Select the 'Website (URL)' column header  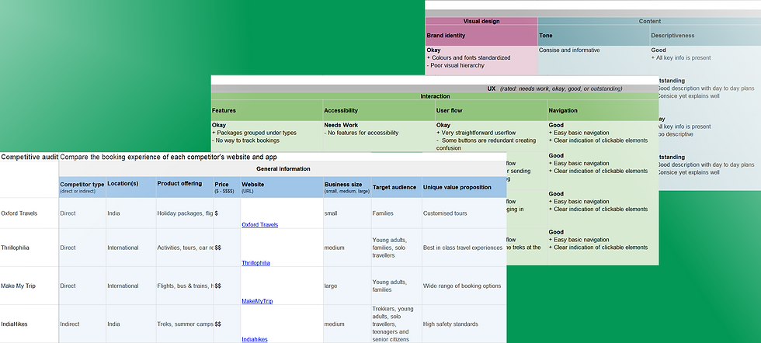point(281,187)
